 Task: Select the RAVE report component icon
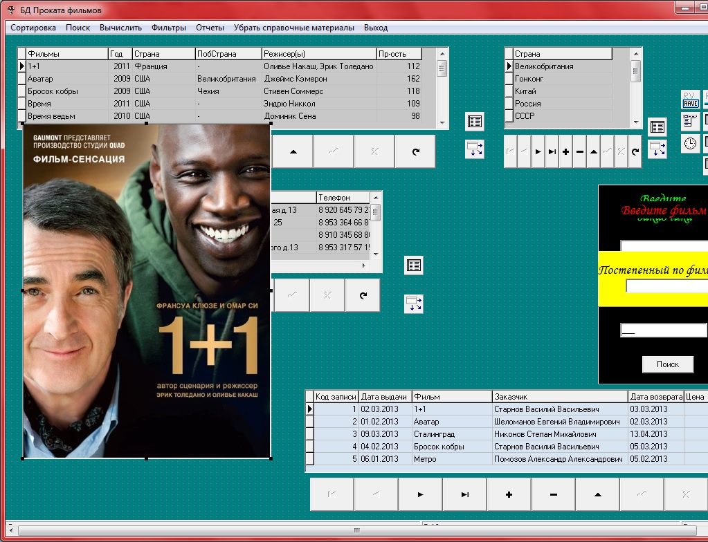click(691, 100)
